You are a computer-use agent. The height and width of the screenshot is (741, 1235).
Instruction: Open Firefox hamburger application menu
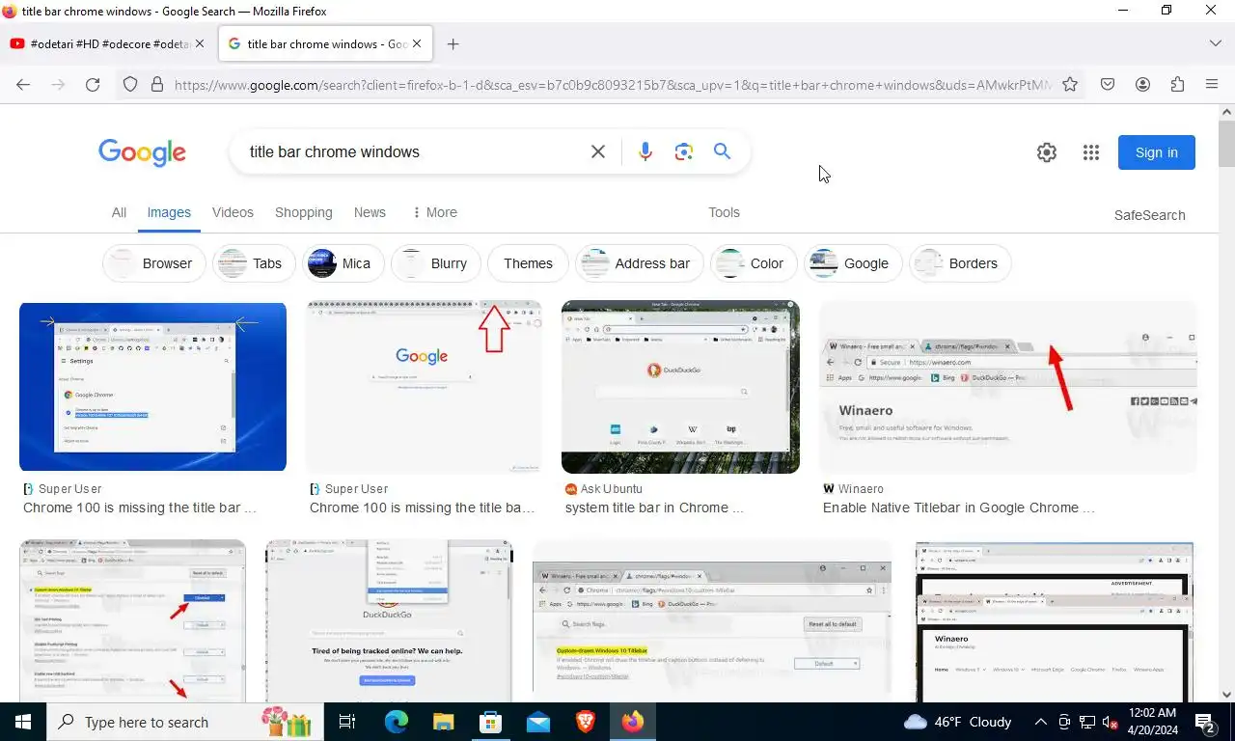1212,85
